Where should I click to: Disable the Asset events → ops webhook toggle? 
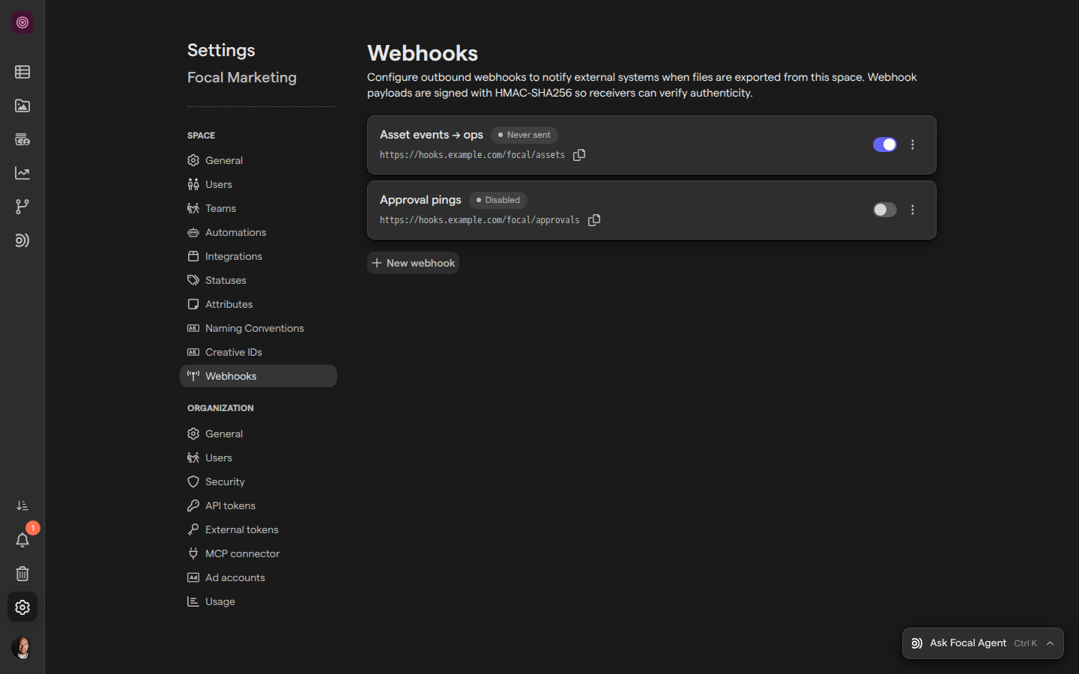tap(885, 145)
